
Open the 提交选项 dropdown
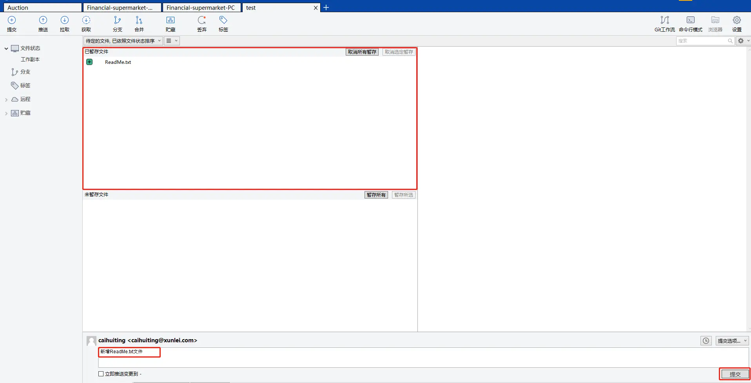pyautogui.click(x=732, y=341)
